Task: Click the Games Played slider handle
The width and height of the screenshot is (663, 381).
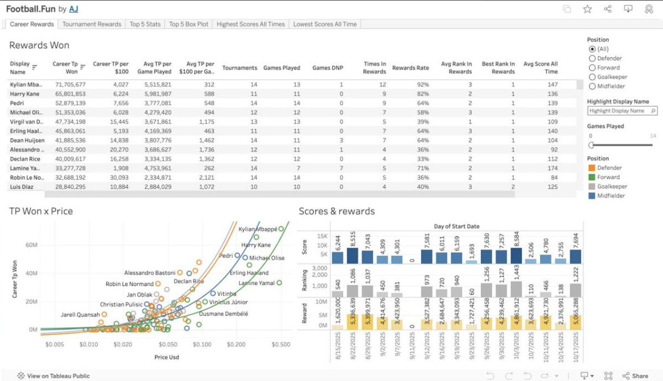Action: pos(592,145)
